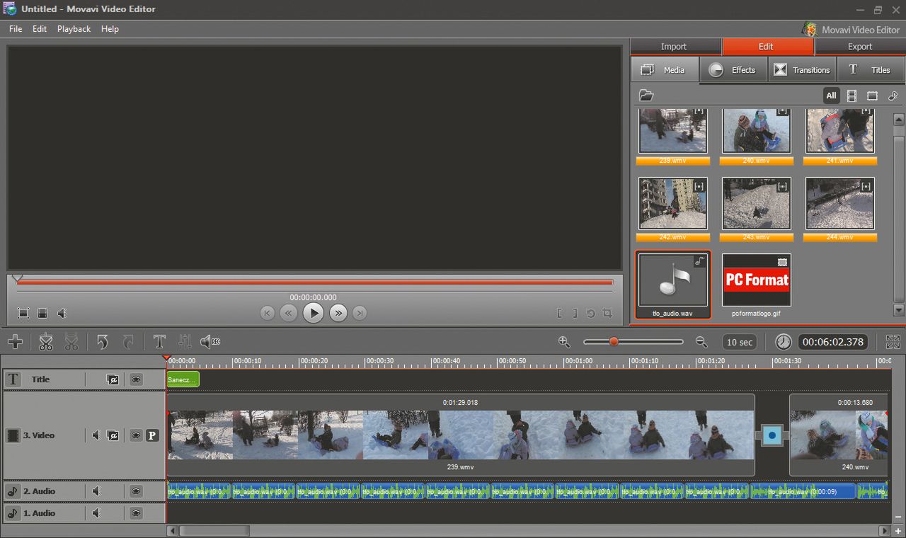Open the Help menu
The image size is (906, 538).
110,29
